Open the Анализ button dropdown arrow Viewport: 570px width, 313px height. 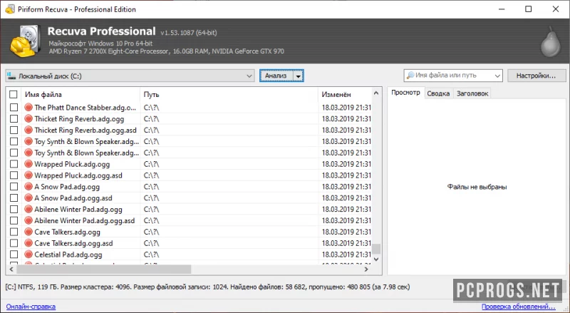[x=298, y=76]
